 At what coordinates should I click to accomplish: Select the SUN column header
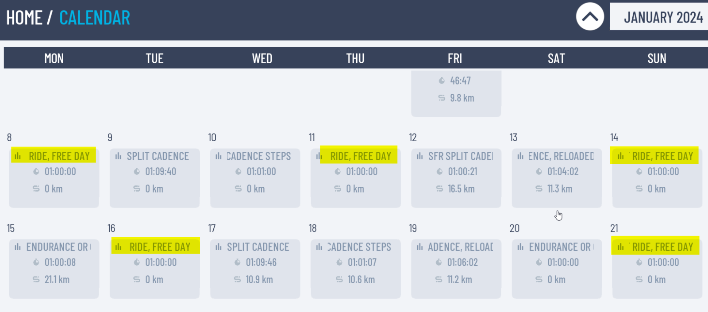tap(657, 58)
